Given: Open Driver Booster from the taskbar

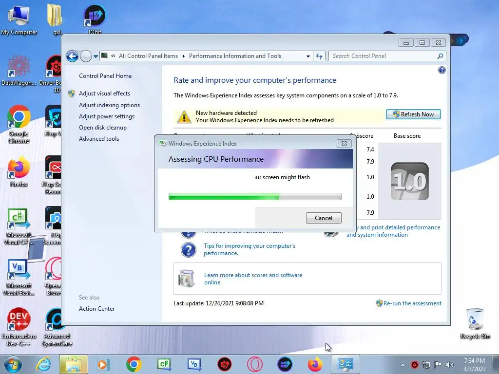Looking at the screenshot, I should [x=224, y=364].
